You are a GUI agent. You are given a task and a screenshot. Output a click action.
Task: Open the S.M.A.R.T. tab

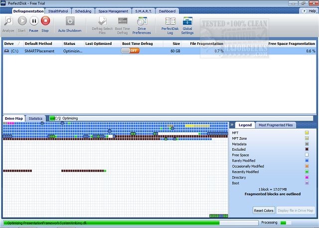click(143, 10)
